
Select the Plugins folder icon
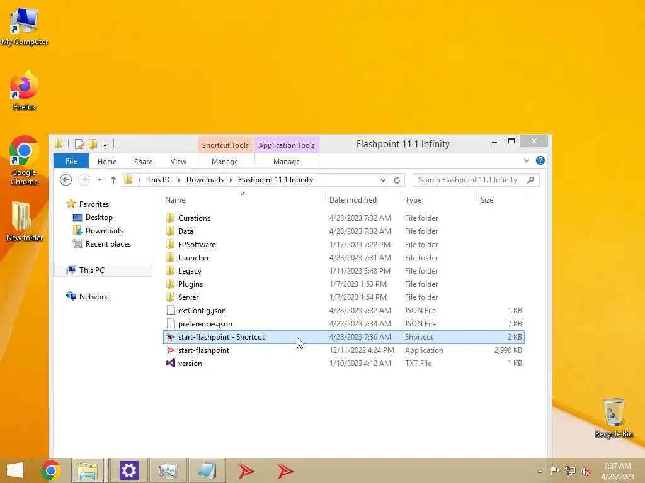(x=170, y=284)
